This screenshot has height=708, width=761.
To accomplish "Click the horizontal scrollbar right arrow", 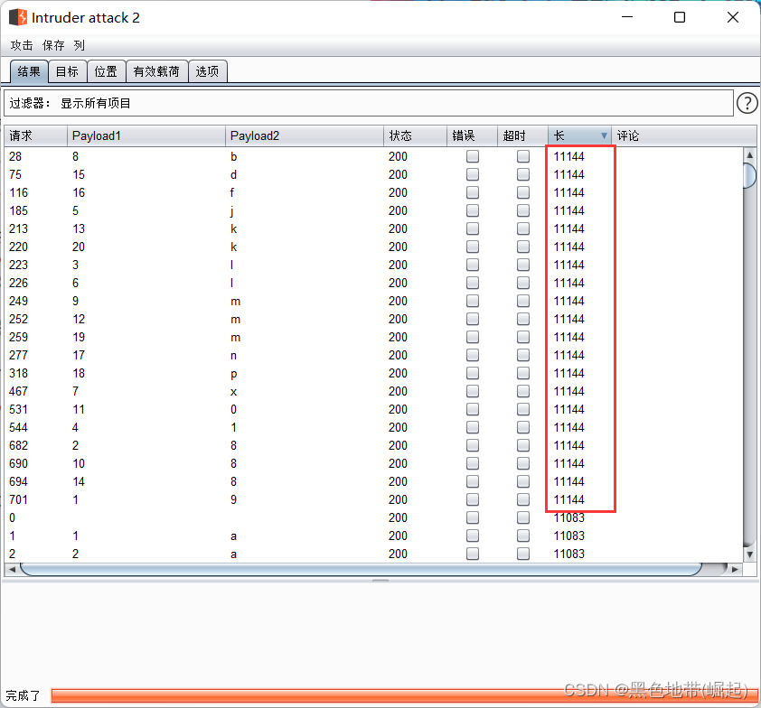I will point(735,569).
